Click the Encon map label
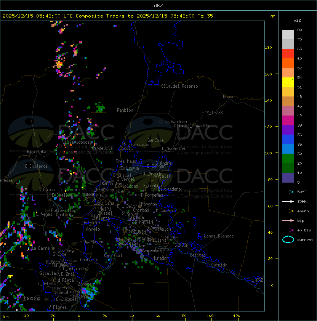The image size is (317, 321). coord(229,96)
